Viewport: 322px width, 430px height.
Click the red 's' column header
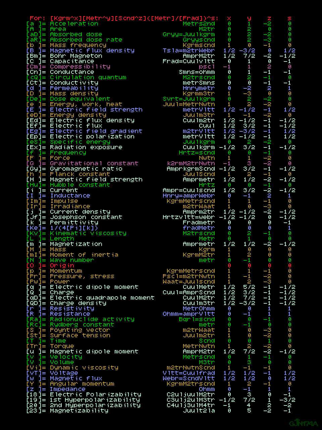pos(289,18)
